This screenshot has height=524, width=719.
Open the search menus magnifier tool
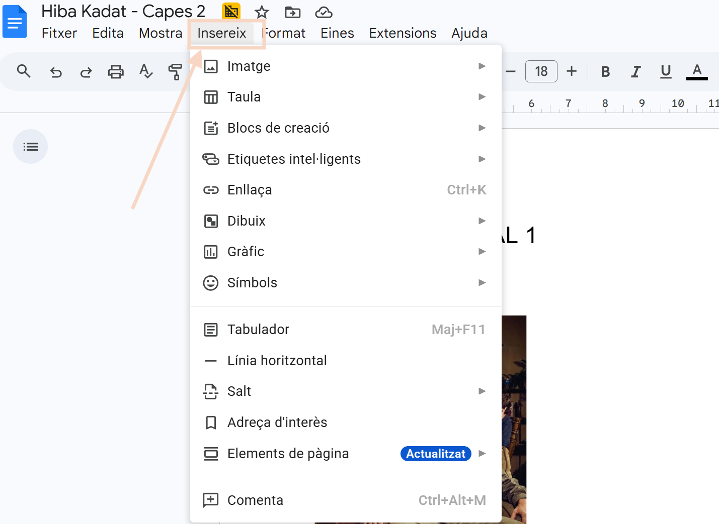pos(24,71)
